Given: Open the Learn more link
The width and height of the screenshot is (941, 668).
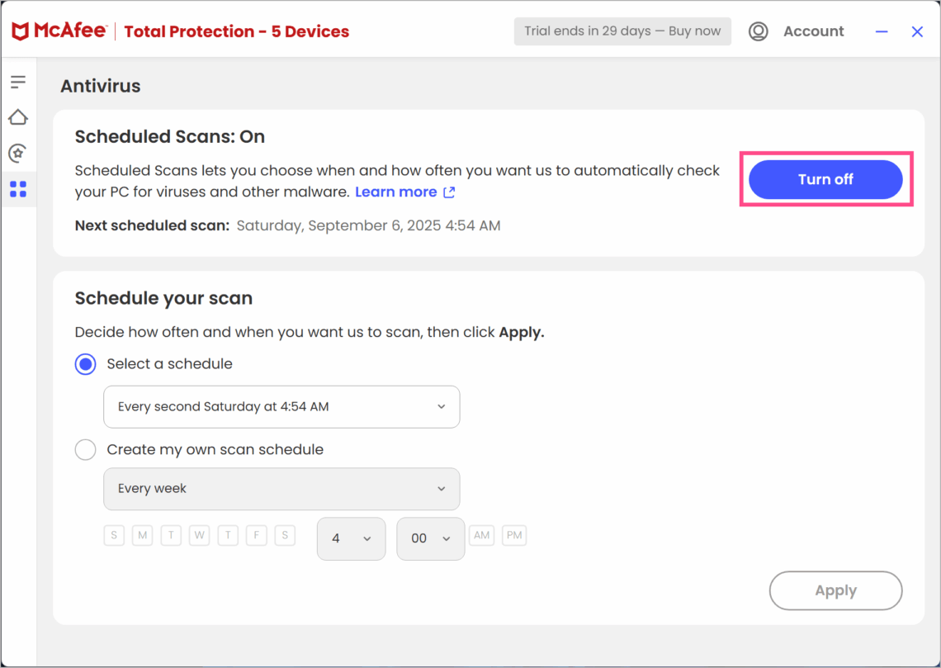Looking at the screenshot, I should point(395,192).
